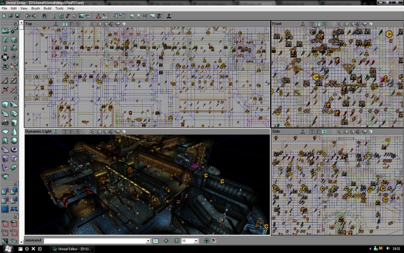
Task: Open the Music browser note icon
Action: click(68, 16)
